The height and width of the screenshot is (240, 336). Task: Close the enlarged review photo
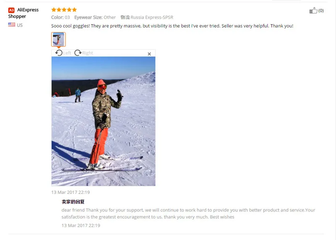coord(150,54)
